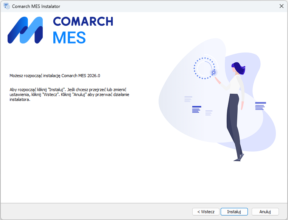Viewport: 288px width, 220px height.
Task: Click the purple text-lines icon beside the woman
Action: point(260,106)
